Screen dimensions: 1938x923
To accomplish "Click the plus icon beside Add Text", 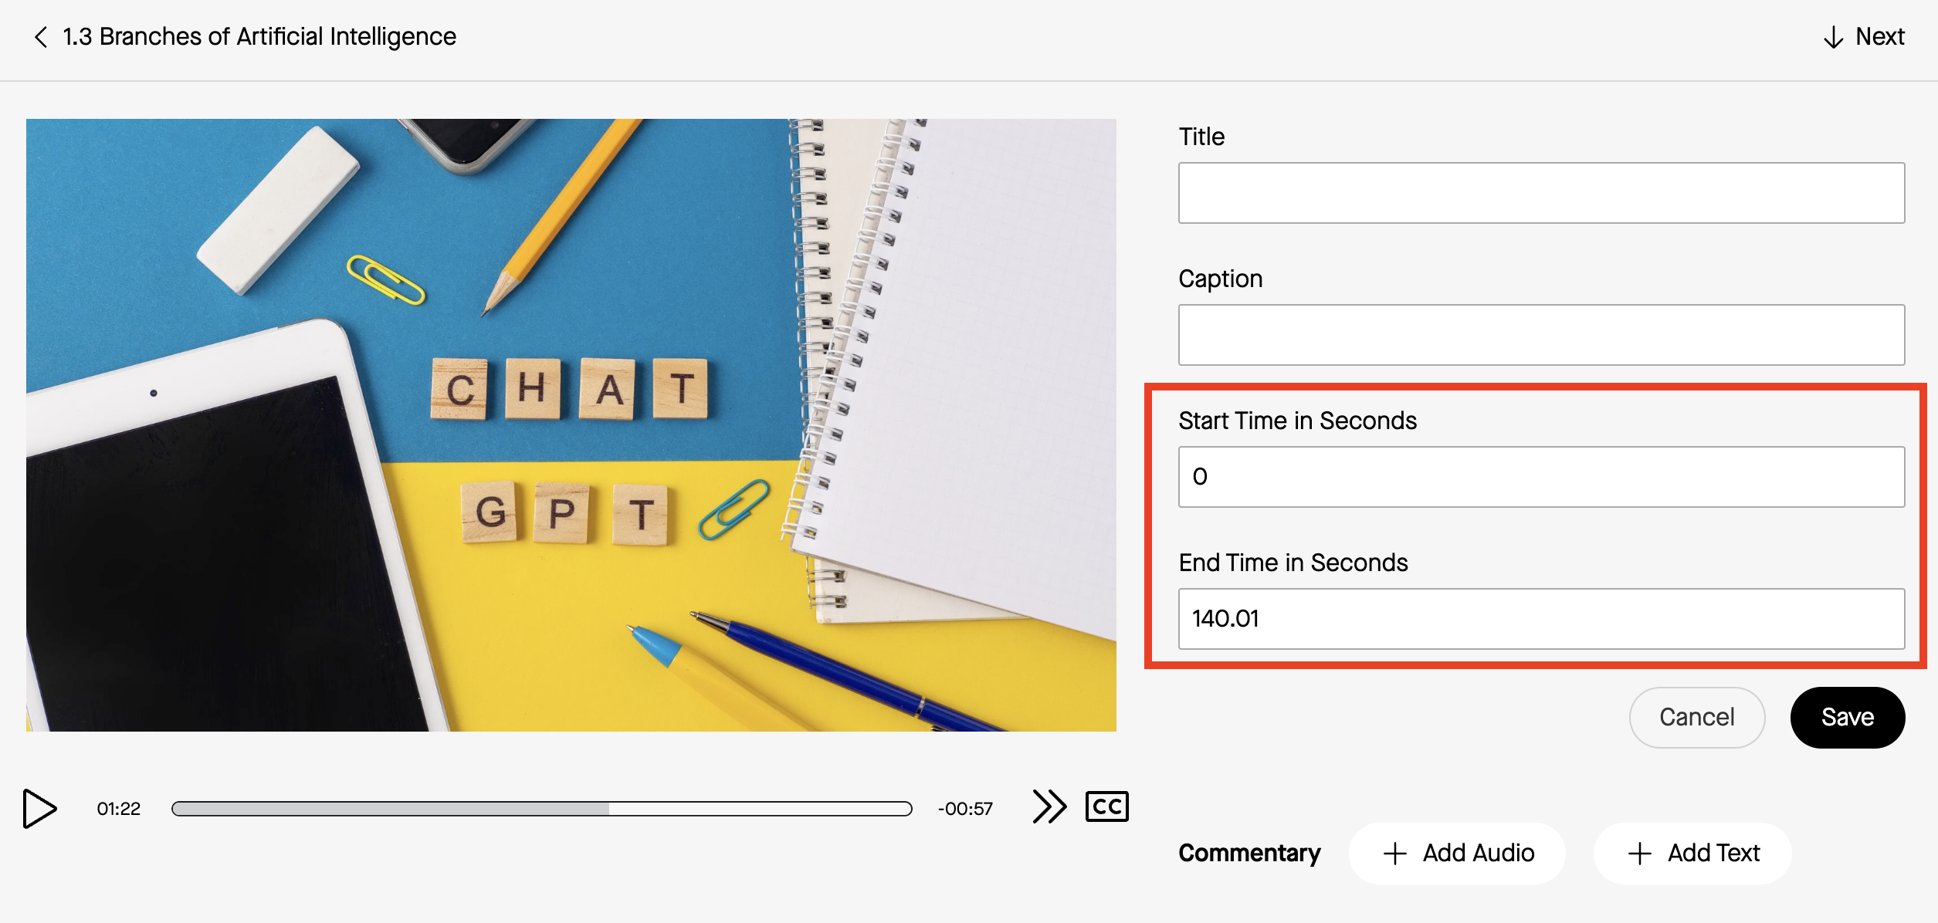I will [x=1638, y=853].
